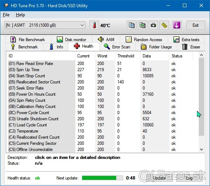Switch to the Folder Usage tab
Image resolution: width=210 pixels, height=186 pixels.
pyautogui.click(x=156, y=47)
